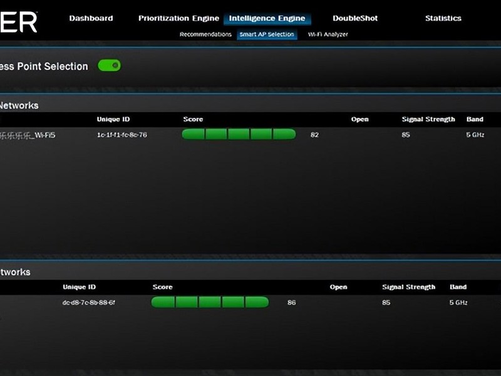Sort lower table by Signal Strength
The height and width of the screenshot is (376, 501).
[x=409, y=287]
